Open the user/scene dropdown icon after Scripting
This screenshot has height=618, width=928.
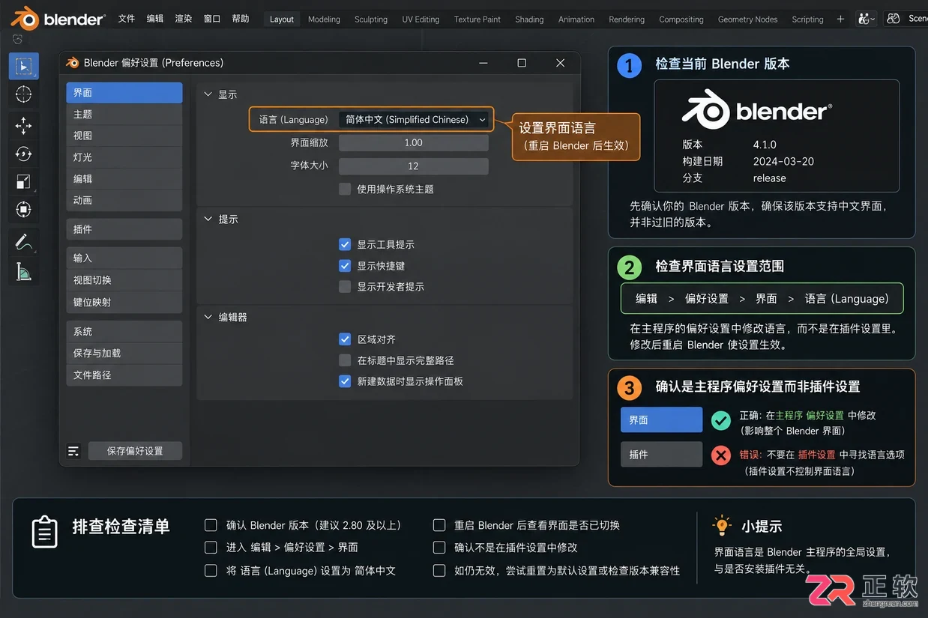click(x=867, y=19)
